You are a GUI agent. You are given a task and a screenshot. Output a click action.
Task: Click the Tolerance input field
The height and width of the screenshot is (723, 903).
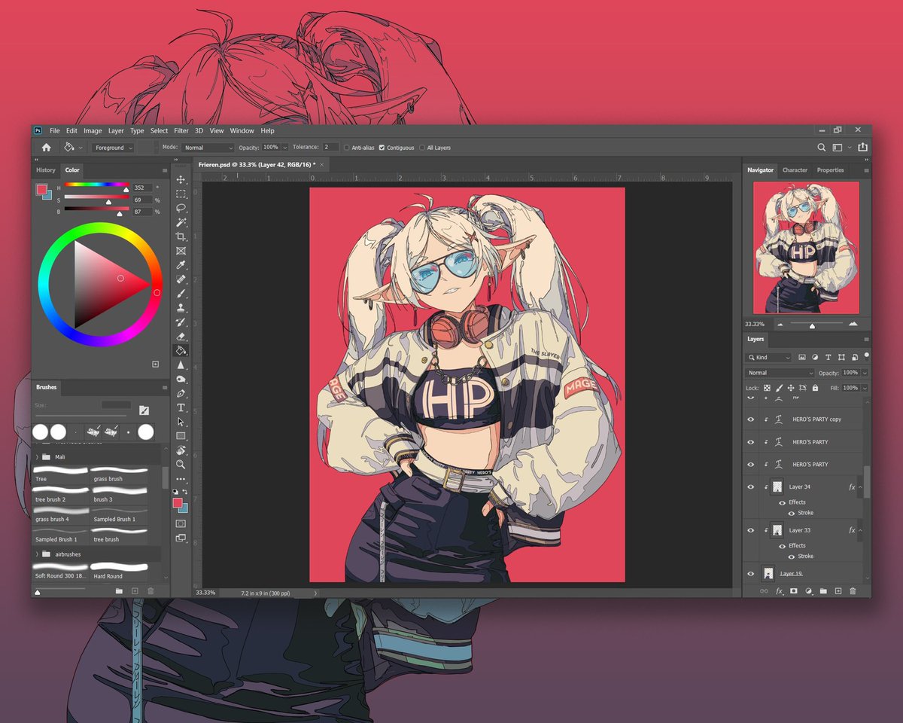(x=330, y=148)
